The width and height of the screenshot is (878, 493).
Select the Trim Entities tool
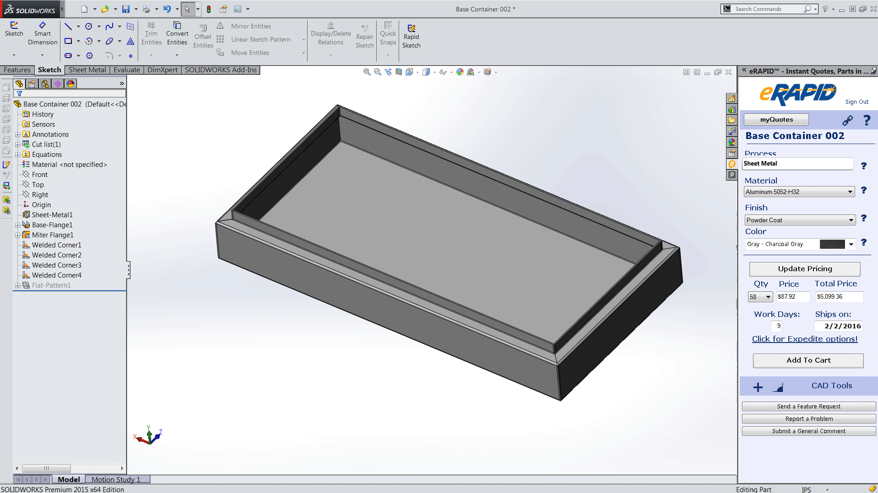151,33
